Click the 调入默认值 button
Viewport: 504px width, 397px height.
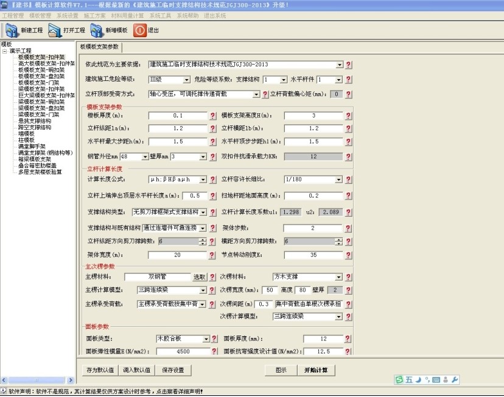pos(136,370)
